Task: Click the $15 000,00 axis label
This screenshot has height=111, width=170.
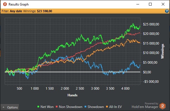Action: tap(151, 43)
